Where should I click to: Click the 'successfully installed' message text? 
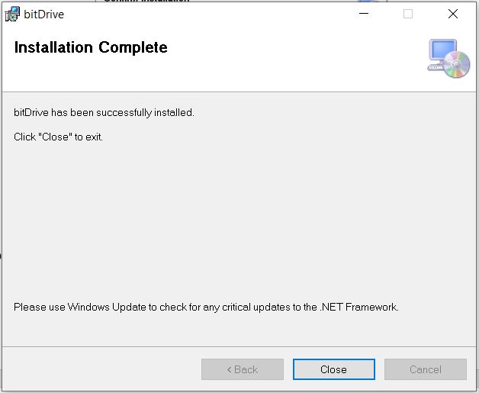point(104,112)
